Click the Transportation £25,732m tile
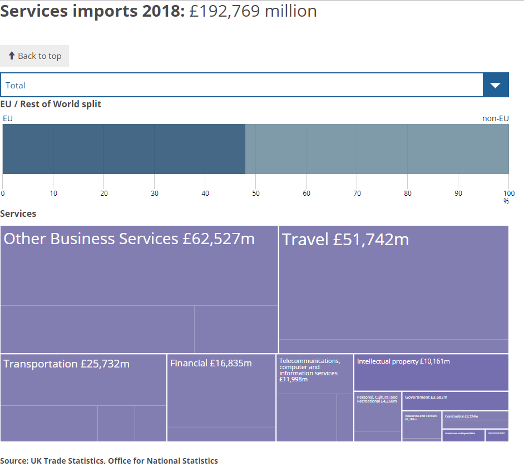Screen dimensions: 524x472 click(83, 384)
